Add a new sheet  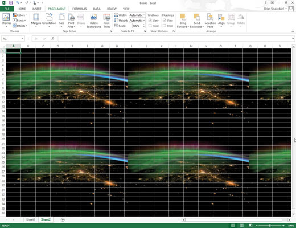(x=63, y=219)
